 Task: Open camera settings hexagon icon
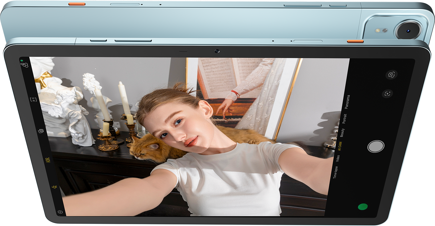coord(60,212)
